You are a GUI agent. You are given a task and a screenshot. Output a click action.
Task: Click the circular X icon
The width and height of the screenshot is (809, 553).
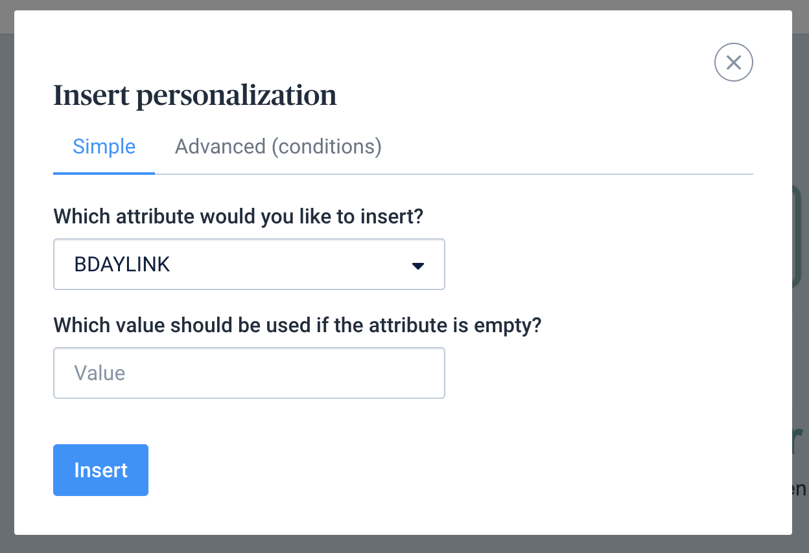[733, 62]
